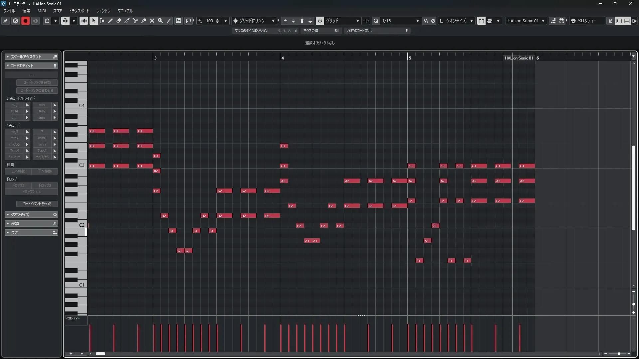Select the Trim tool
Screen dimensions: 639x359
[x=127, y=21]
